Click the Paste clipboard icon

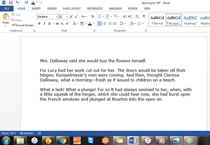pos(6,17)
